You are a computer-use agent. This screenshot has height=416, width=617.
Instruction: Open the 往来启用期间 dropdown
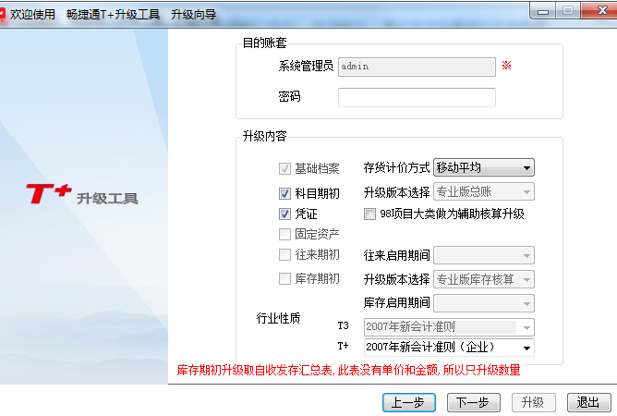click(x=484, y=256)
